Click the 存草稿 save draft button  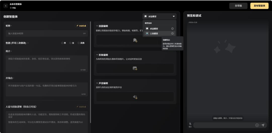point(238,6)
